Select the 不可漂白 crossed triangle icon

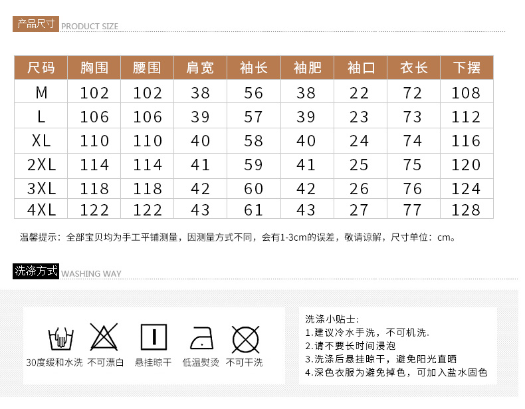pyautogui.click(x=104, y=337)
